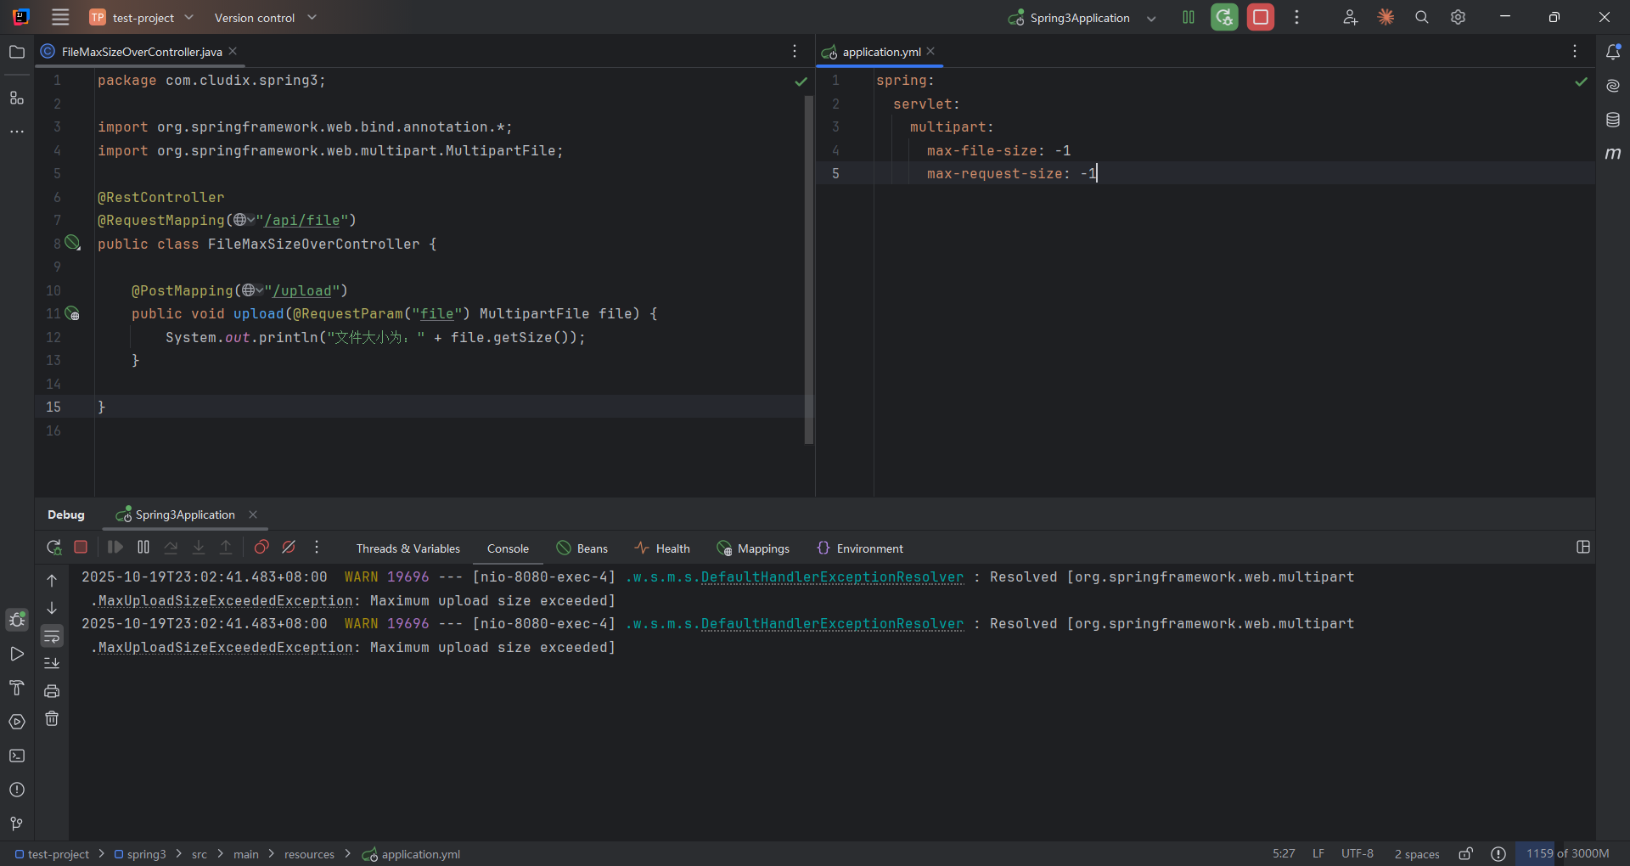Expand the test-project dropdown
This screenshot has width=1630, height=866.
(143, 17)
